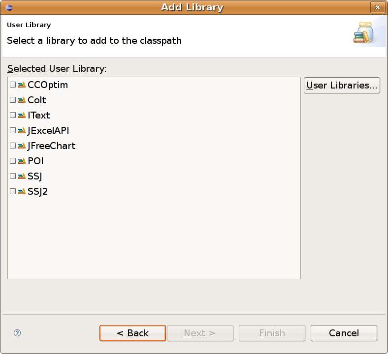388x354 pixels.
Task: Check the CCOptim library checkbox
Action: (13, 85)
